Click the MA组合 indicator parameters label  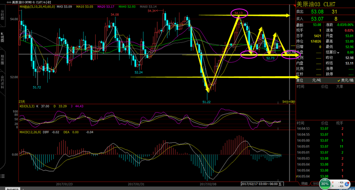[x=37, y=7]
